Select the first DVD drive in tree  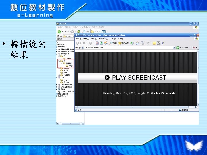tap(65, 84)
